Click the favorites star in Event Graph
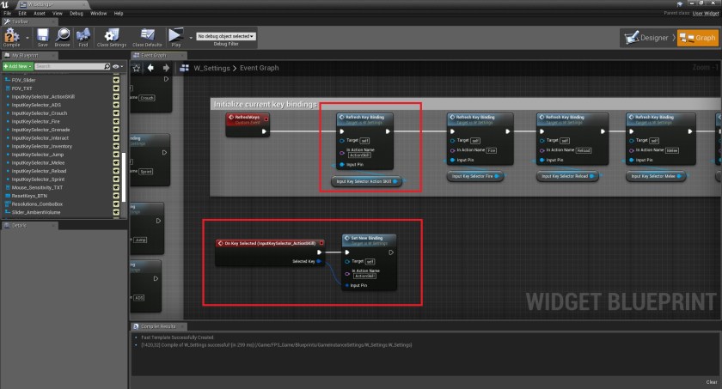The width and height of the screenshot is (722, 389). coord(138,68)
